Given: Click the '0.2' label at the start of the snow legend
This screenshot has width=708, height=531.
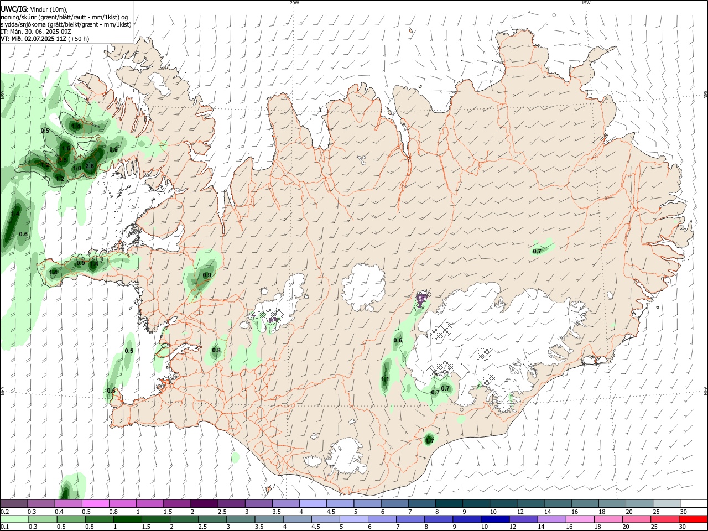Looking at the screenshot, I should coord(4,512).
